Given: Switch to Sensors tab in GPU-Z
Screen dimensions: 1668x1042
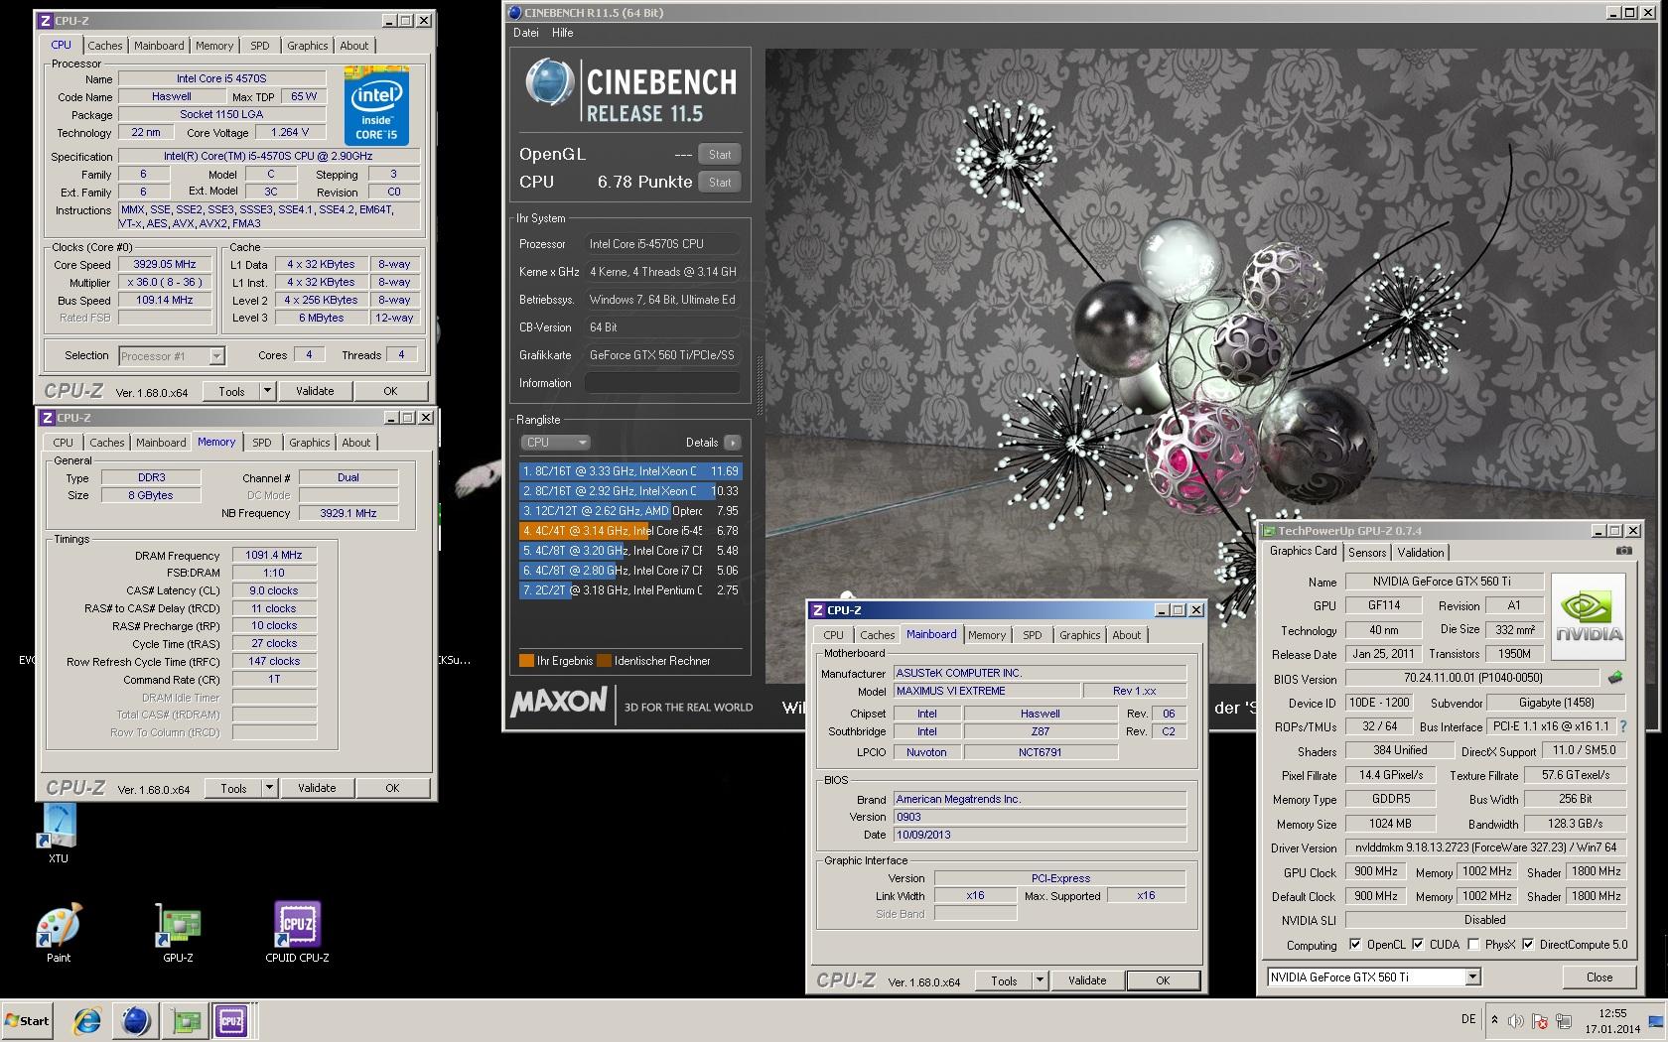Looking at the screenshot, I should coord(1367,553).
